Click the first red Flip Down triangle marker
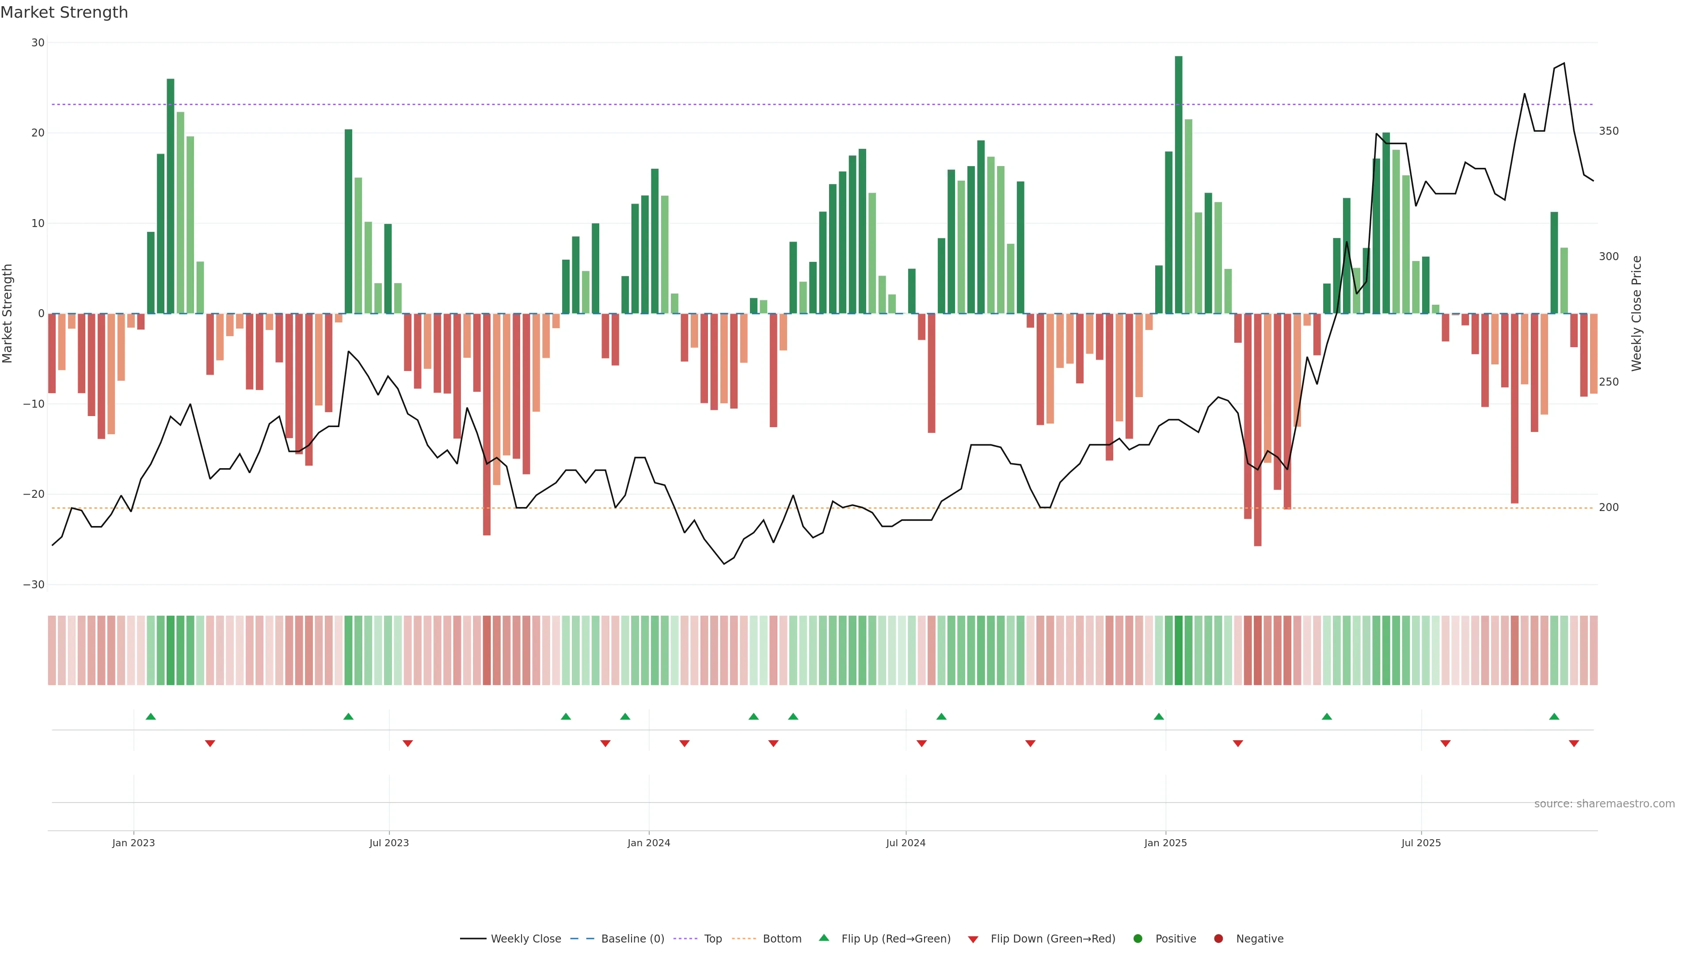This screenshot has width=1697, height=954. (210, 743)
